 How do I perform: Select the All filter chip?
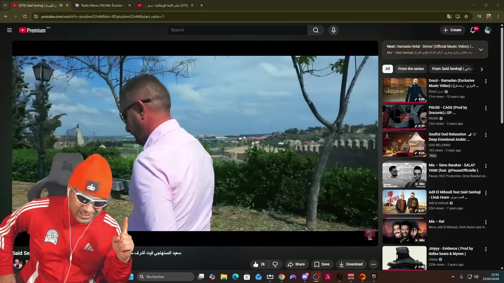click(387, 69)
